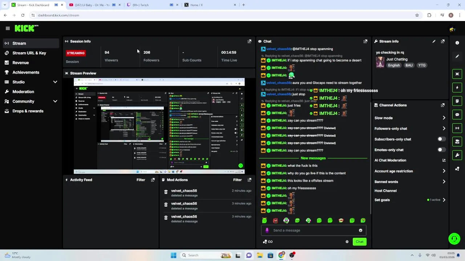This screenshot has width=465, height=261.
Task: Bookmark this page with the star icon
Action: (x=417, y=15)
